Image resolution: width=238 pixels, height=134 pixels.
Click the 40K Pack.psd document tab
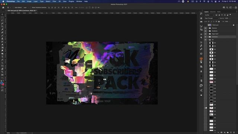click(22, 11)
